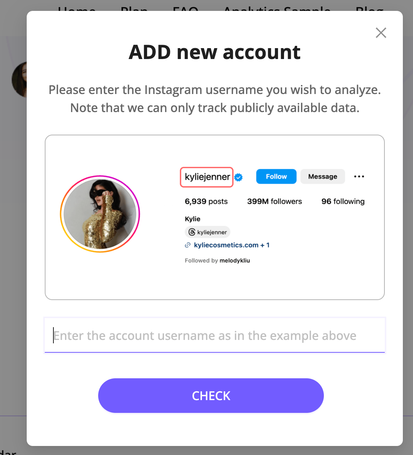Viewport: 413px width, 455px height.
Task: Click Kylie's circular profile picture
Action: click(100, 214)
